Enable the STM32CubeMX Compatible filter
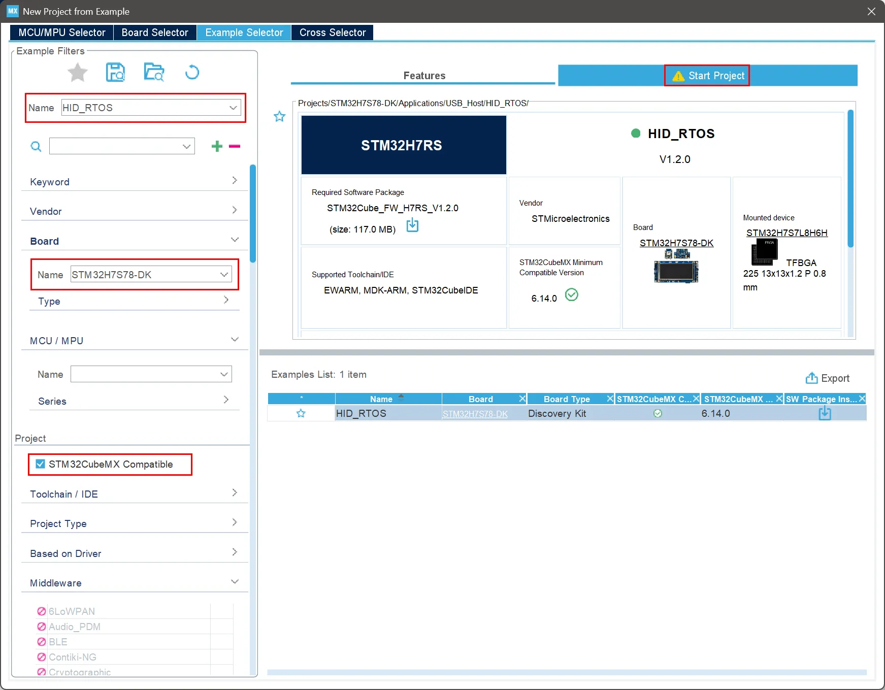The image size is (885, 690). 40,464
